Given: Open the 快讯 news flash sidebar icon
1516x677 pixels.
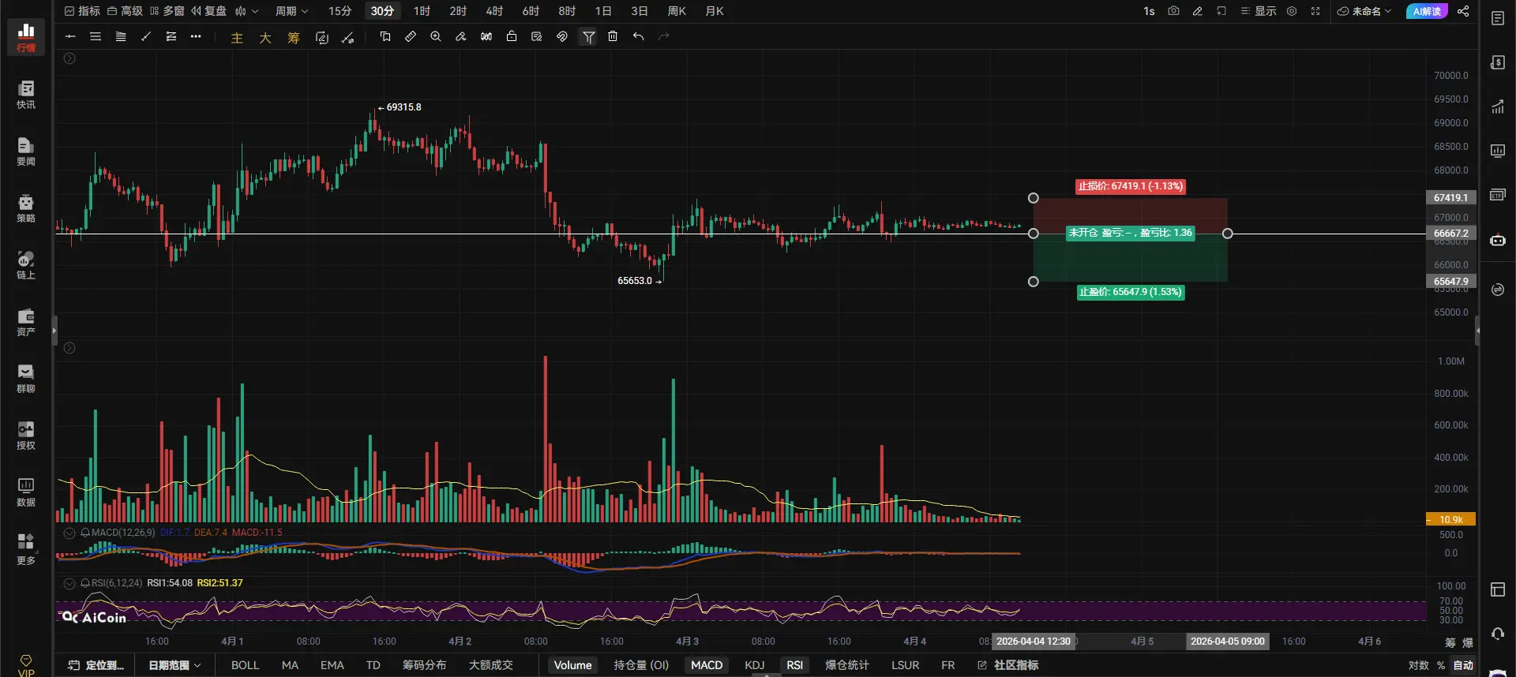Looking at the screenshot, I should (26, 94).
